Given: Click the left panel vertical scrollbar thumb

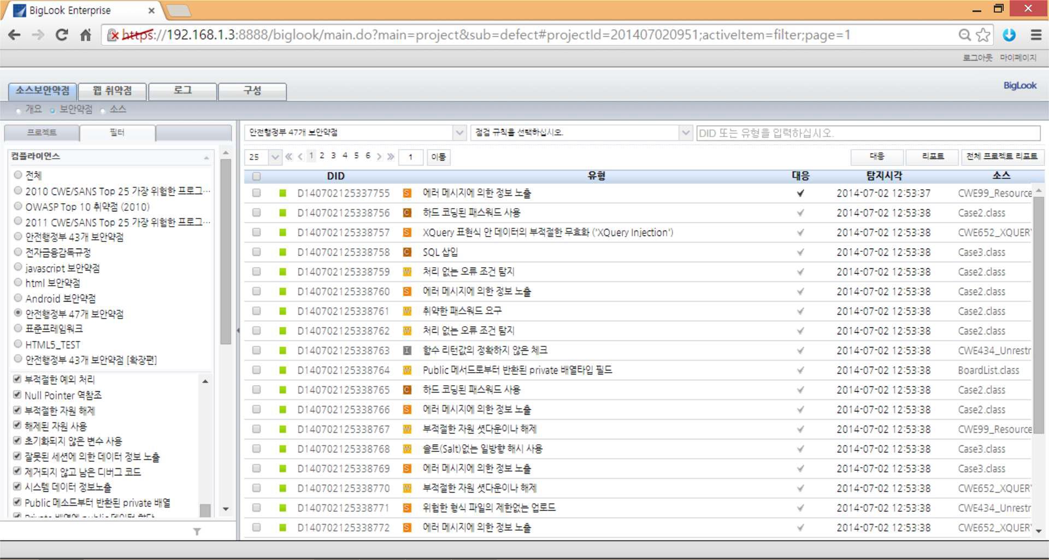Looking at the screenshot, I should tap(226, 251).
